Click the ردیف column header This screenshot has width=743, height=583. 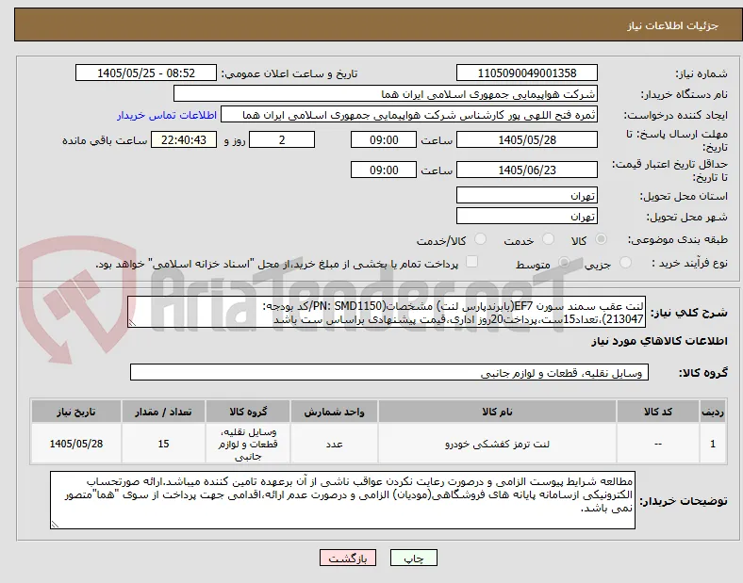[x=713, y=412]
